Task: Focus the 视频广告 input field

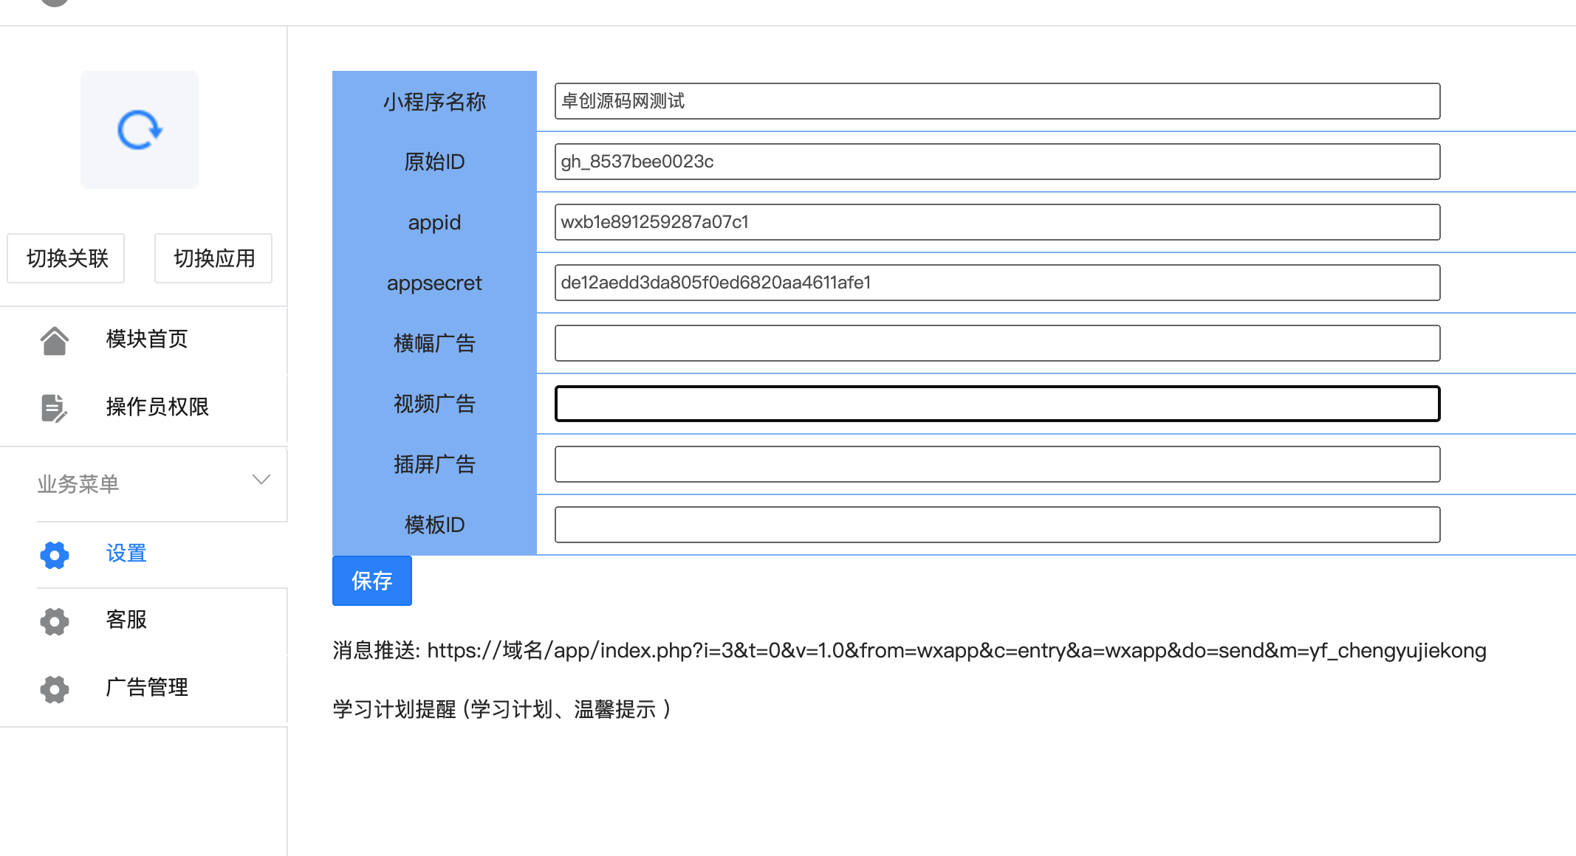Action: pos(997,404)
